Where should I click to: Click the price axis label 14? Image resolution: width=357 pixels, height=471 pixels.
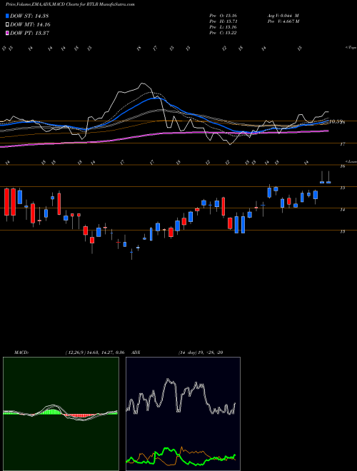coord(342,210)
